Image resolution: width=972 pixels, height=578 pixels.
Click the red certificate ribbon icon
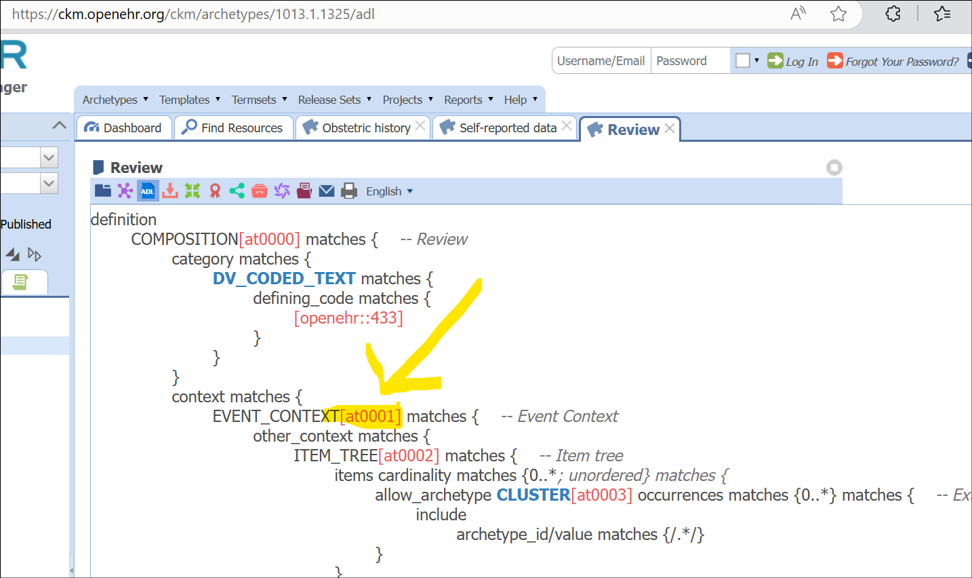215,191
